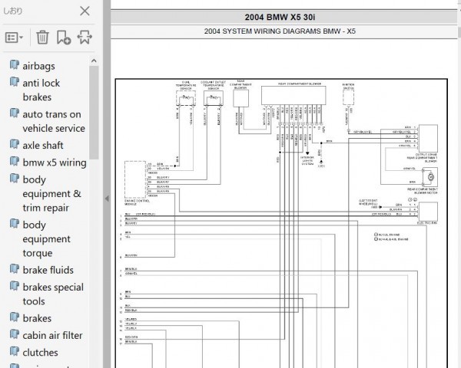Click the bmw x5 wiring bookmark icon
Image resolution: width=461 pixels, height=368 pixels.
(15, 161)
